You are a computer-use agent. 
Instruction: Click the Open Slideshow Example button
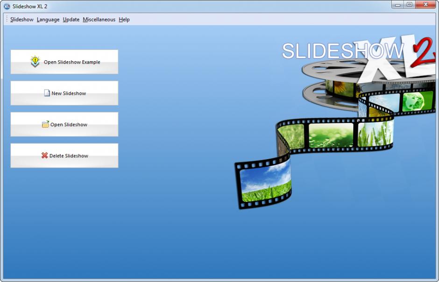[64, 62]
